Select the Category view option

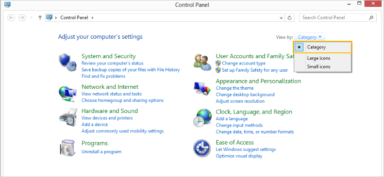(x=322, y=47)
